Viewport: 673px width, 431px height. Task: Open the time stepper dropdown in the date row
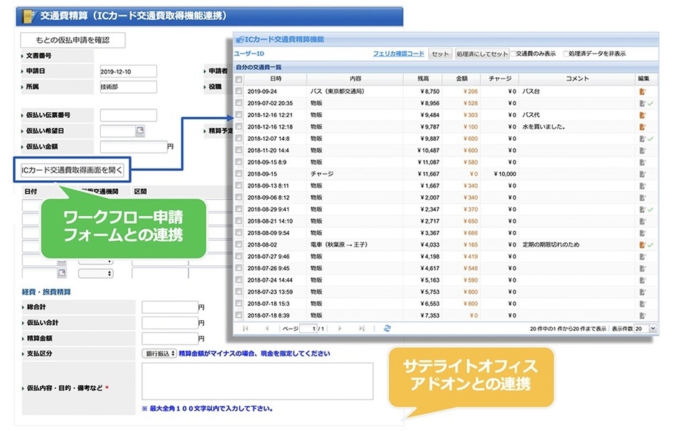tap(95, 273)
